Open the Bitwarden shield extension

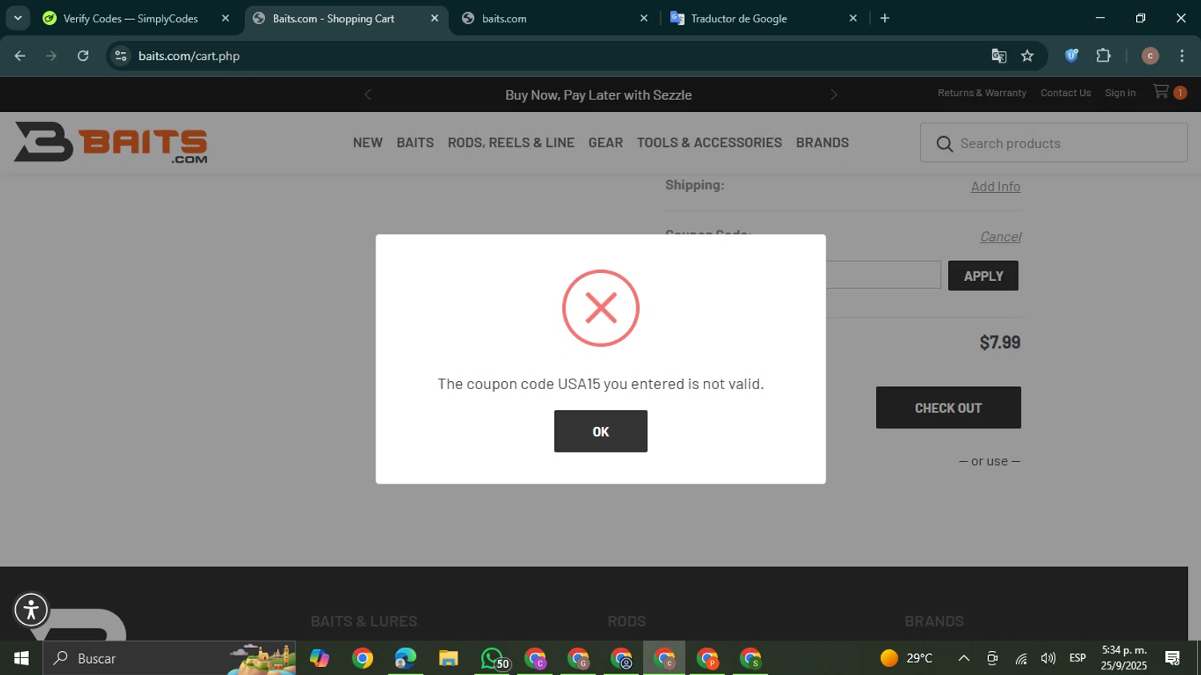tap(1071, 55)
